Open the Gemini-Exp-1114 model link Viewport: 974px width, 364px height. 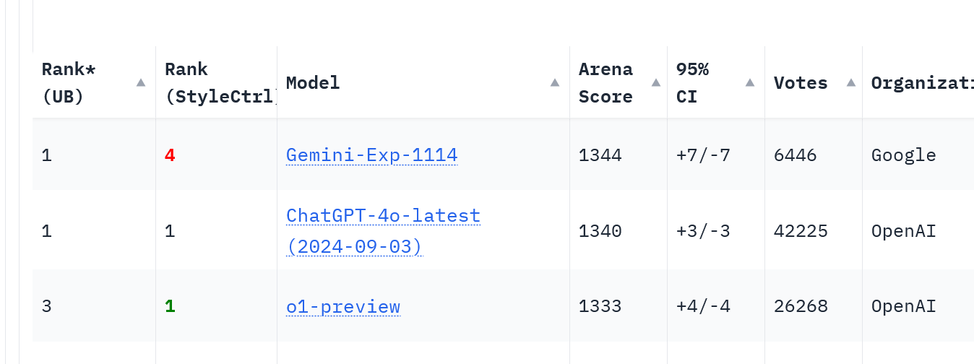(371, 155)
